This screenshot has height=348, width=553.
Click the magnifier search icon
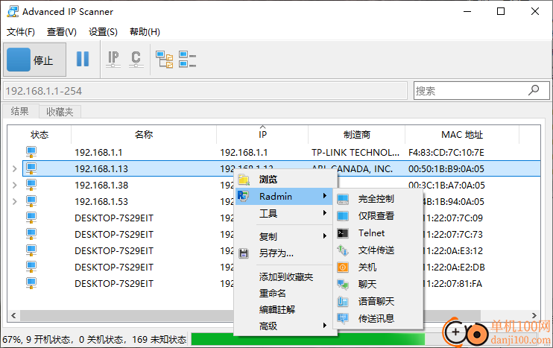pos(534,90)
